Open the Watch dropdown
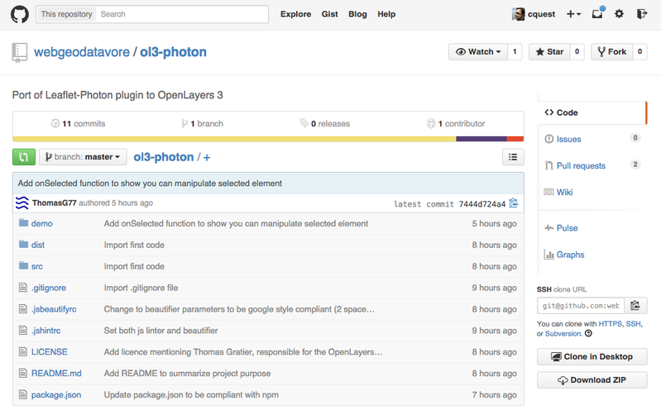Image resolution: width=661 pixels, height=410 pixels. point(478,52)
